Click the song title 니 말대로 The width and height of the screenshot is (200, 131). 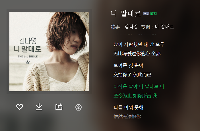coord(126,14)
